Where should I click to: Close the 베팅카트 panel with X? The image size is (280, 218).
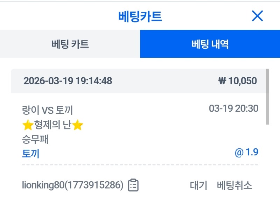(257, 16)
